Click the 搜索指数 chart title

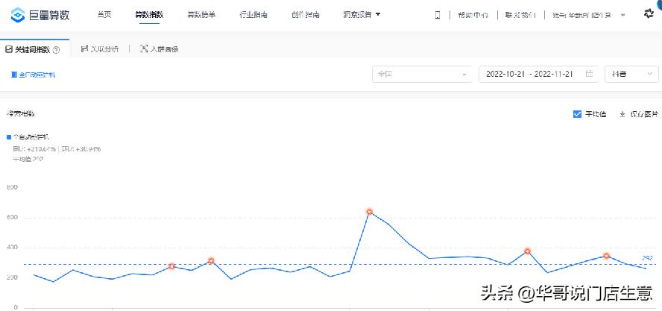point(20,113)
